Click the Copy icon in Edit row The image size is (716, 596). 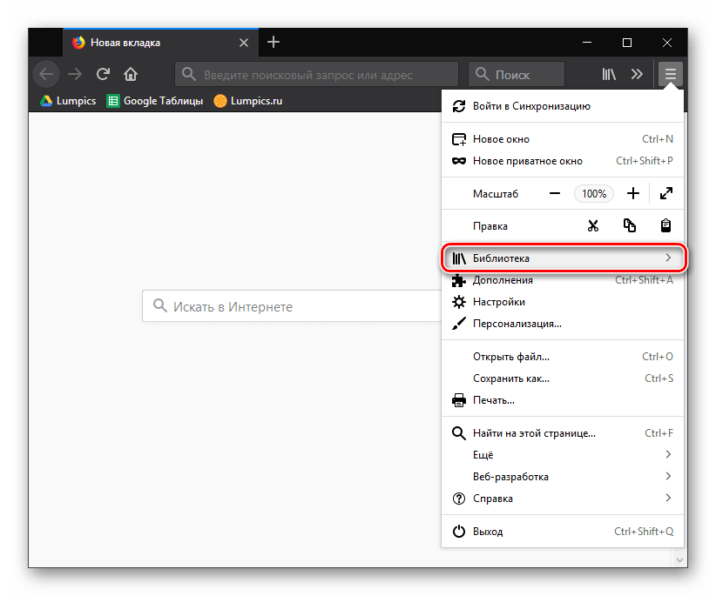pyautogui.click(x=630, y=226)
